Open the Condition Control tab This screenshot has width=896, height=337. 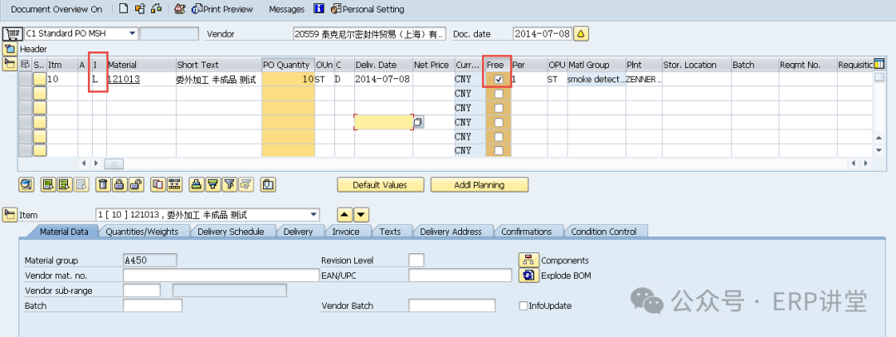[605, 232]
